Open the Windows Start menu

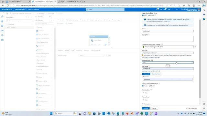pyautogui.click(x=51, y=113)
